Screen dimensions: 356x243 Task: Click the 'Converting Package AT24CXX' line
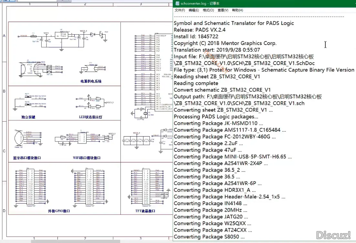(213, 230)
